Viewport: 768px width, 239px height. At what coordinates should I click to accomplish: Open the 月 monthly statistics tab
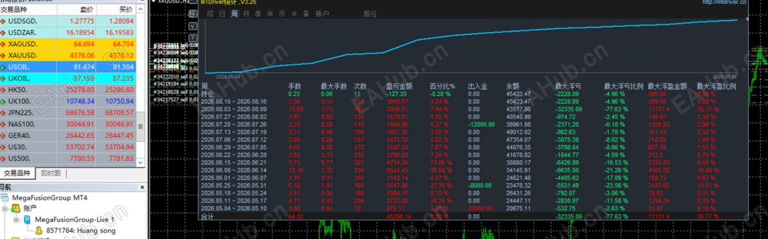tap(246, 13)
